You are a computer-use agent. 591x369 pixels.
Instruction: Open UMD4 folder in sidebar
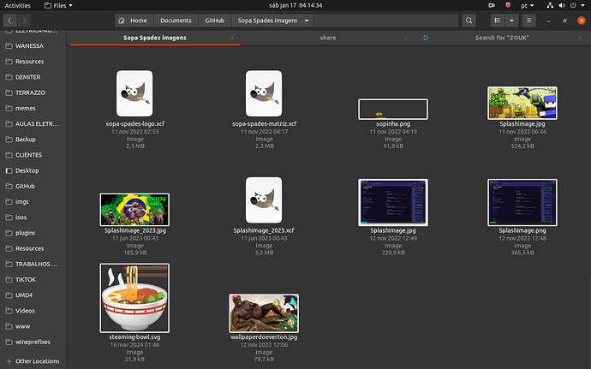click(x=33, y=295)
